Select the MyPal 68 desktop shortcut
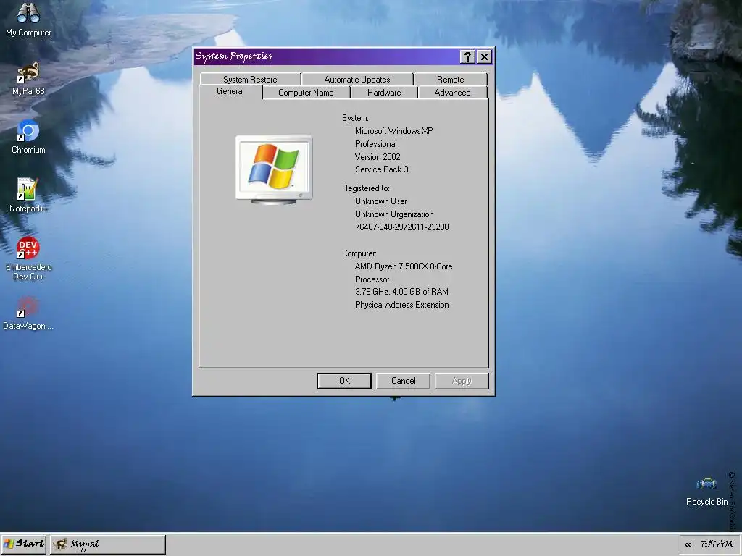This screenshot has width=742, height=556. [28, 78]
